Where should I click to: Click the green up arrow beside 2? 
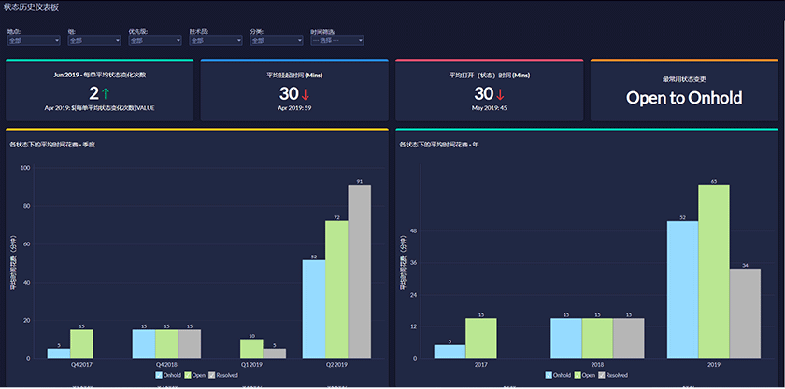coord(105,93)
